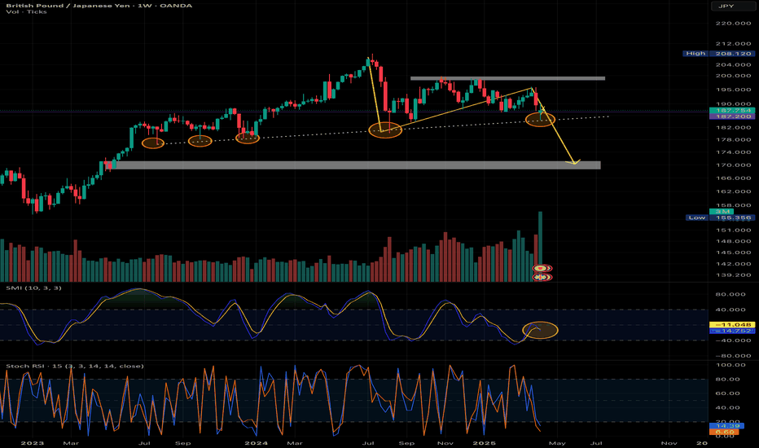The width and height of the screenshot is (759, 448).
Task: Select the Vol · Ticks indicator legend
Action: click(x=27, y=11)
